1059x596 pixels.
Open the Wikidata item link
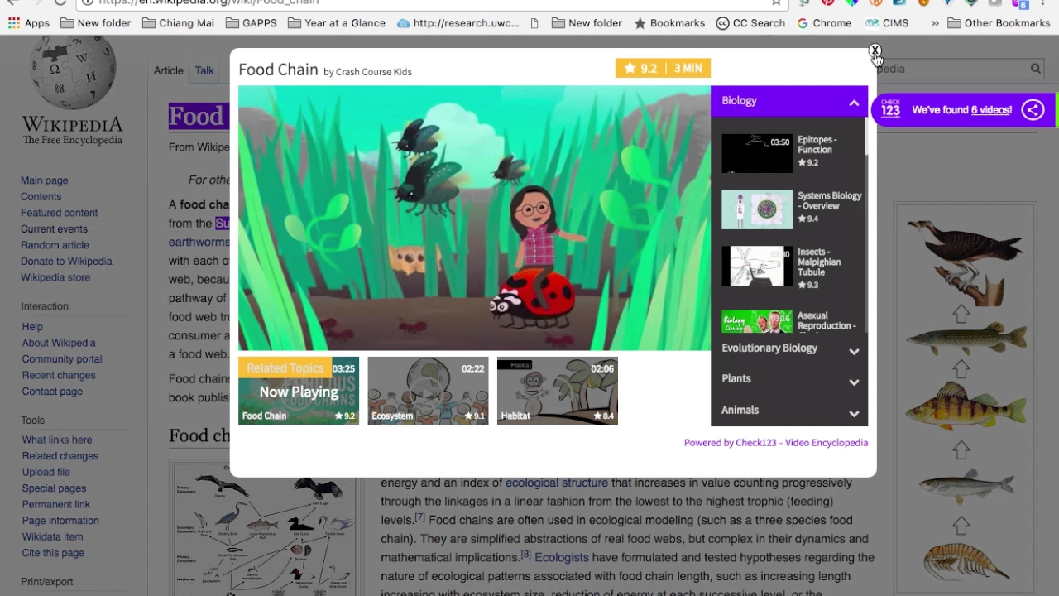(x=52, y=537)
